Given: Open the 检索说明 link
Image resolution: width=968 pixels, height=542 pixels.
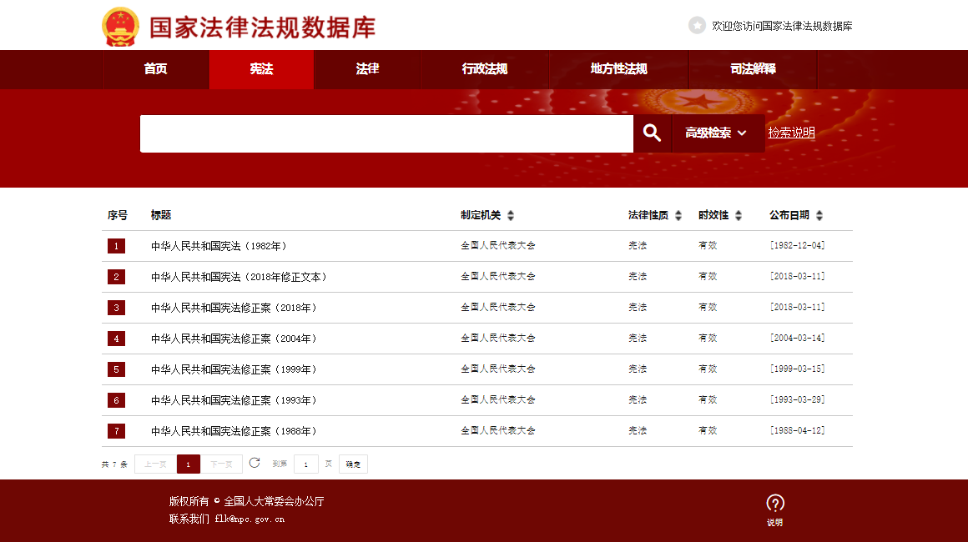Looking at the screenshot, I should coord(791,133).
